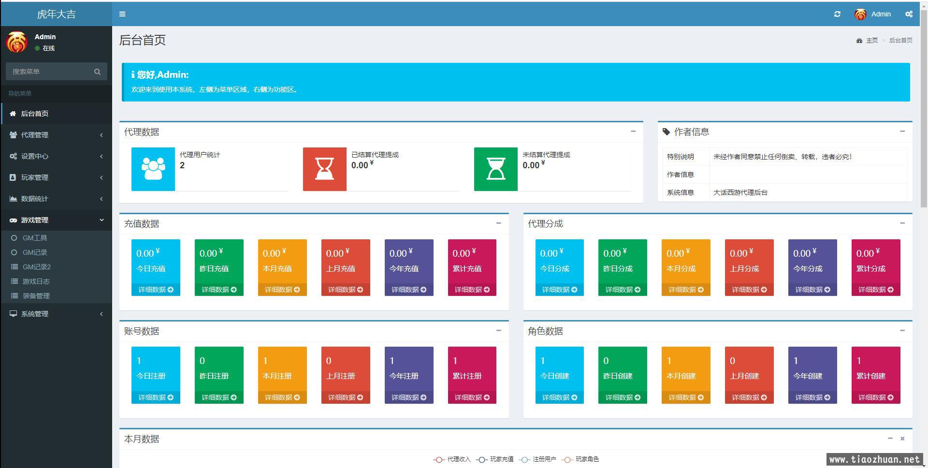Click the refresh icon in top bar
Screen dimensions: 928x468
point(837,14)
